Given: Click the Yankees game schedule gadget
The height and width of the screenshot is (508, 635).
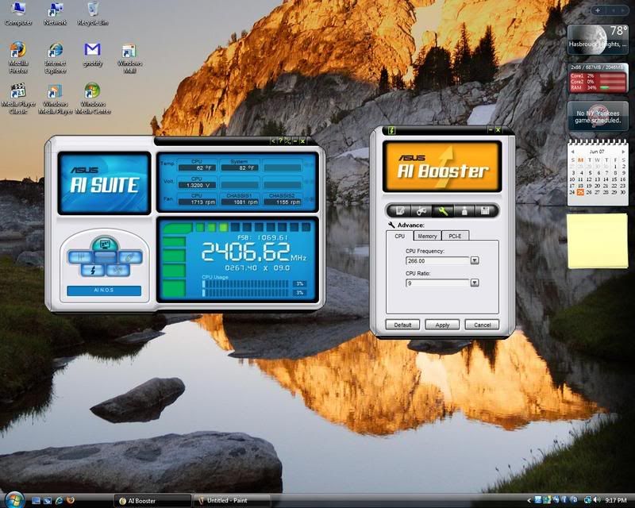Looking at the screenshot, I should (598, 116).
